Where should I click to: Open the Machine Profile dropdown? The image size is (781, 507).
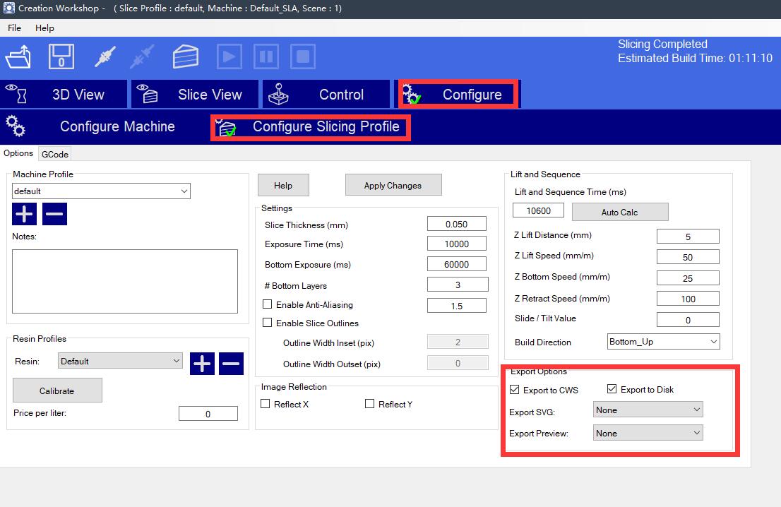[x=101, y=191]
